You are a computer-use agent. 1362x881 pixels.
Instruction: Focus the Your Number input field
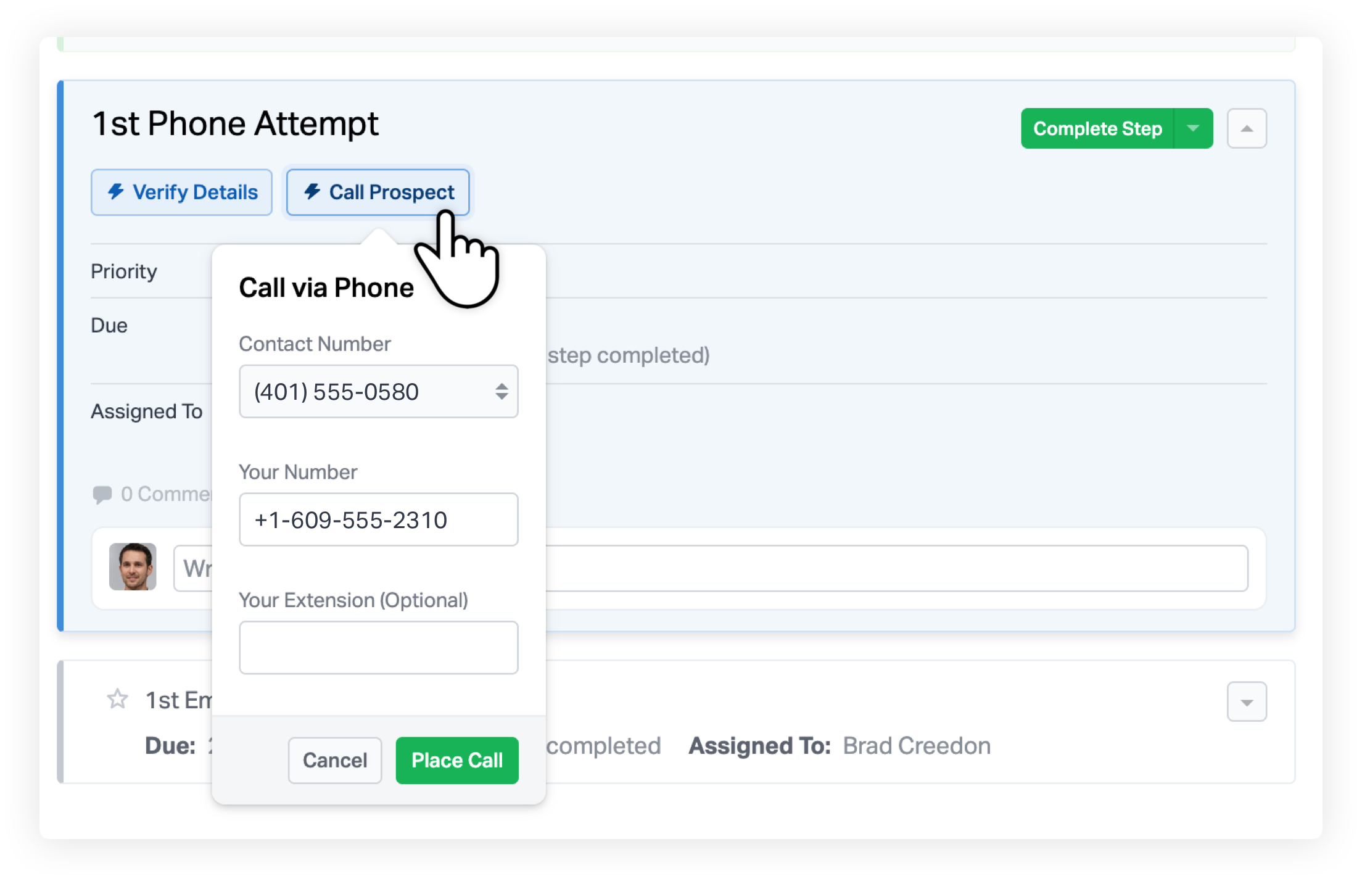pos(379,519)
